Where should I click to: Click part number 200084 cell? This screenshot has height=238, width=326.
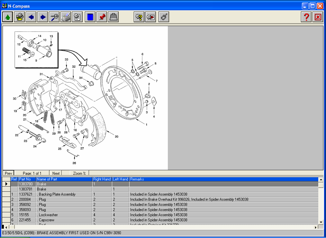pyautogui.click(x=27, y=199)
